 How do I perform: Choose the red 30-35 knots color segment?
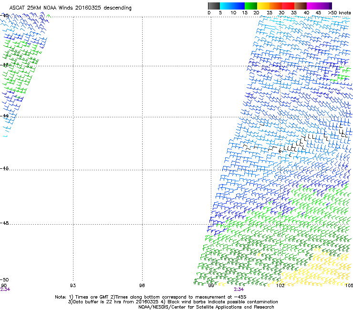point(288,6)
